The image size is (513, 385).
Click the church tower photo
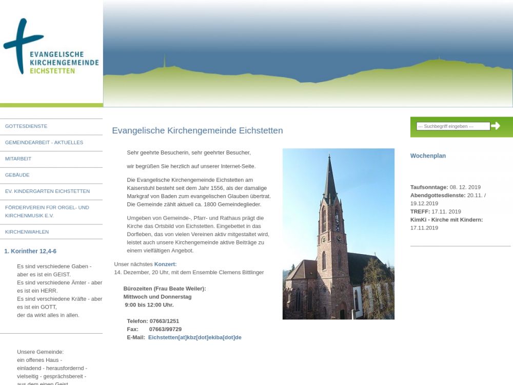click(x=338, y=234)
